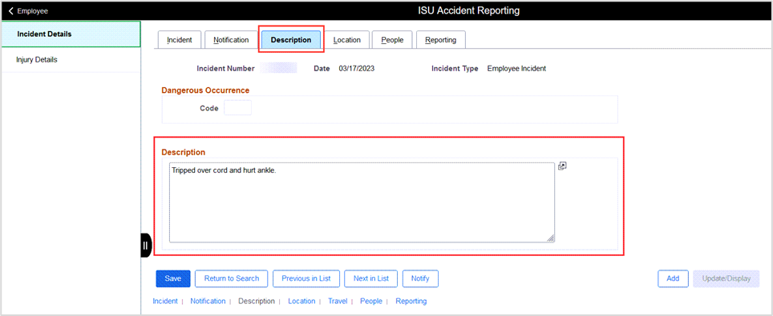Open the Location footer link
Viewport: 773px width, 316px height.
click(302, 301)
